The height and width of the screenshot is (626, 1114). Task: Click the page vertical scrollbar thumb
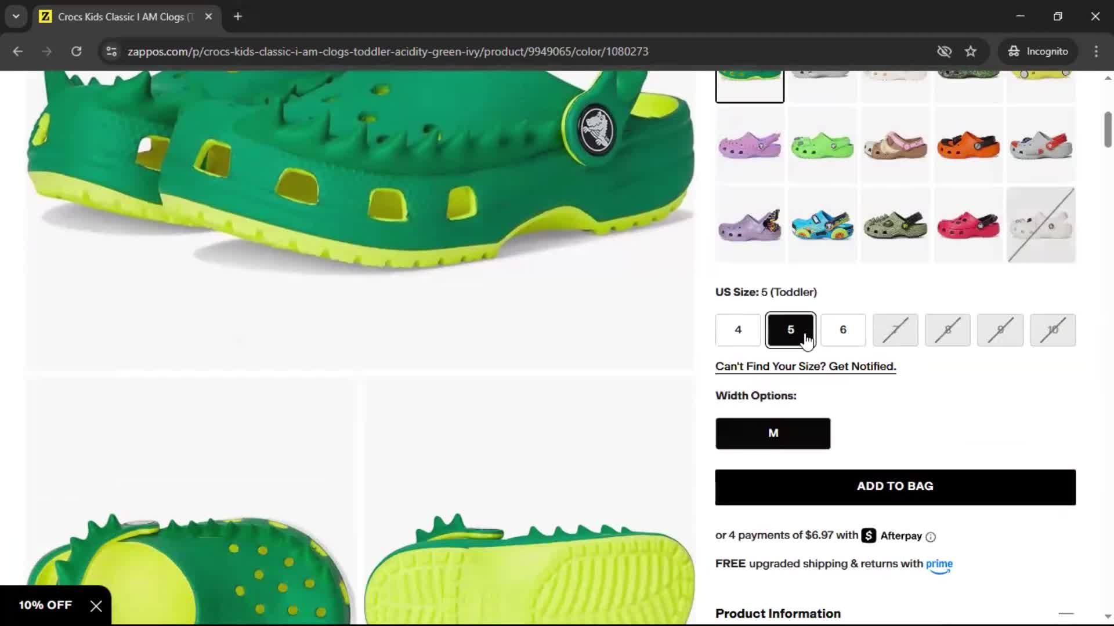1108,129
